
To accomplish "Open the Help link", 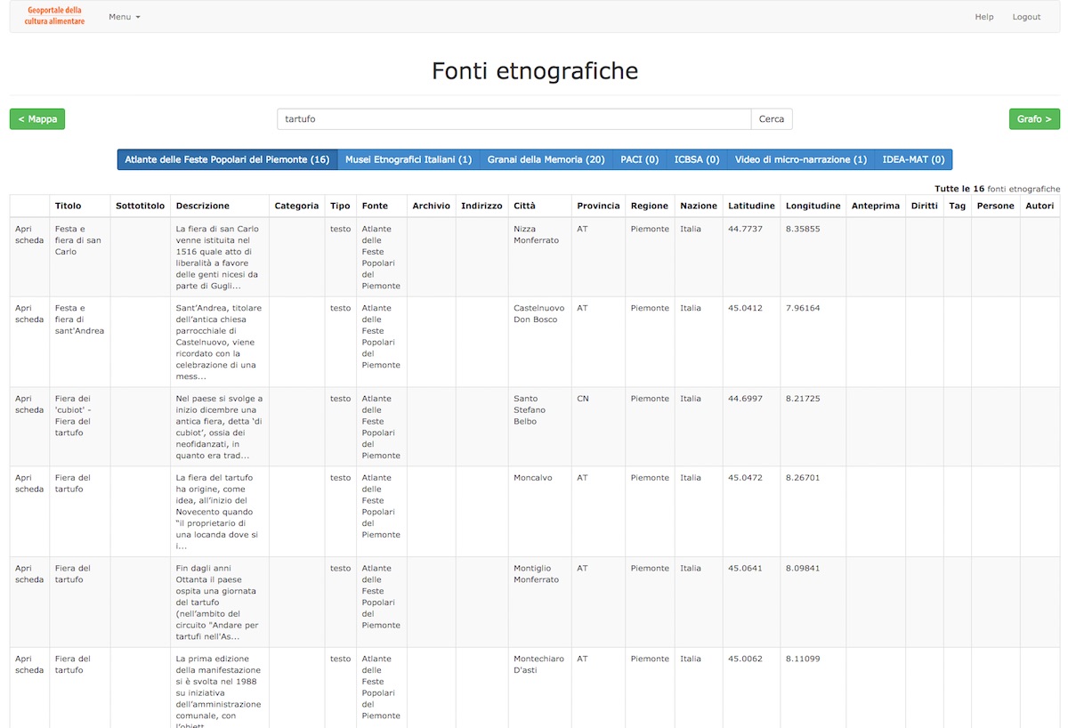I will click(983, 17).
